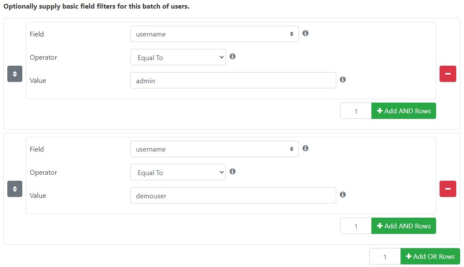The height and width of the screenshot is (267, 464).
Task: Click info icon beside second Field dropdown
Action: pyautogui.click(x=305, y=148)
